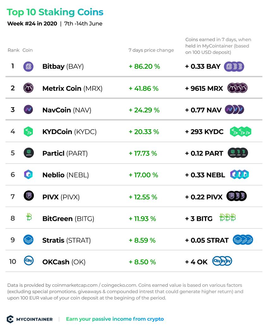Click the BitGreen green B icon
The height and width of the screenshot is (334, 271).
click(x=29, y=217)
